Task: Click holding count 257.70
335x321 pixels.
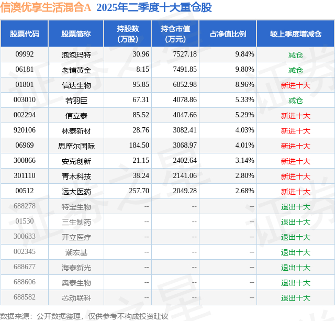Action: click(139, 191)
